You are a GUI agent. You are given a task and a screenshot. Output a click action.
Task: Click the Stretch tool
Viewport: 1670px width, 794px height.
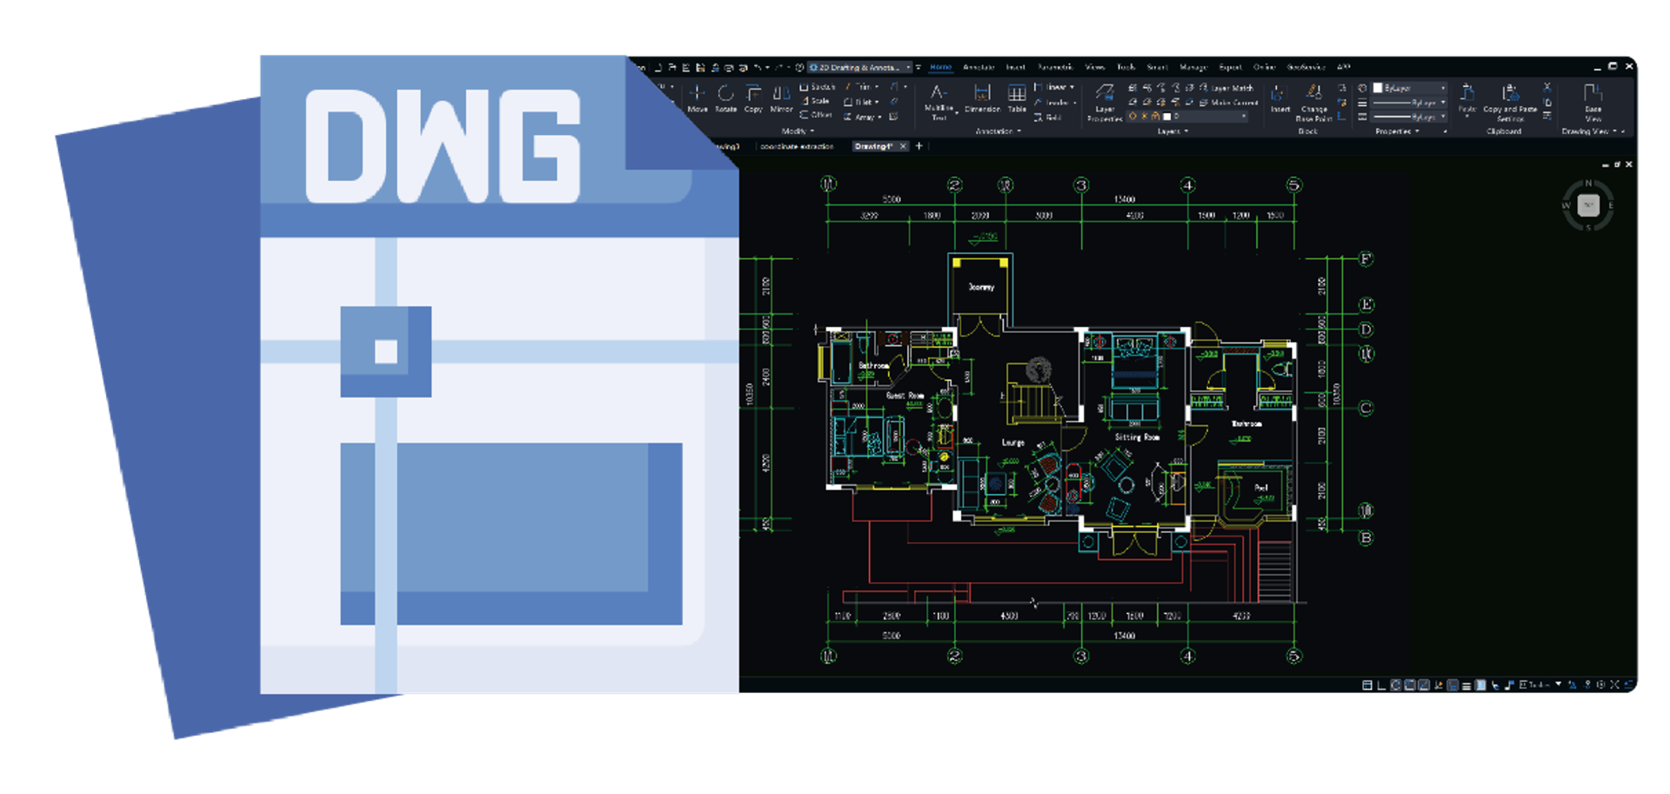(x=818, y=87)
